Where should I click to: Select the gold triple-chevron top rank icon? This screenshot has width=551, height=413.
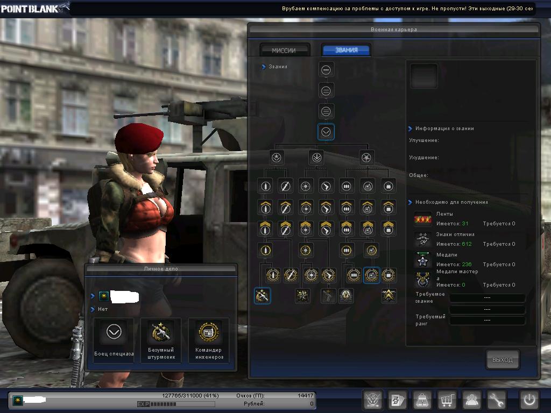coord(388,296)
